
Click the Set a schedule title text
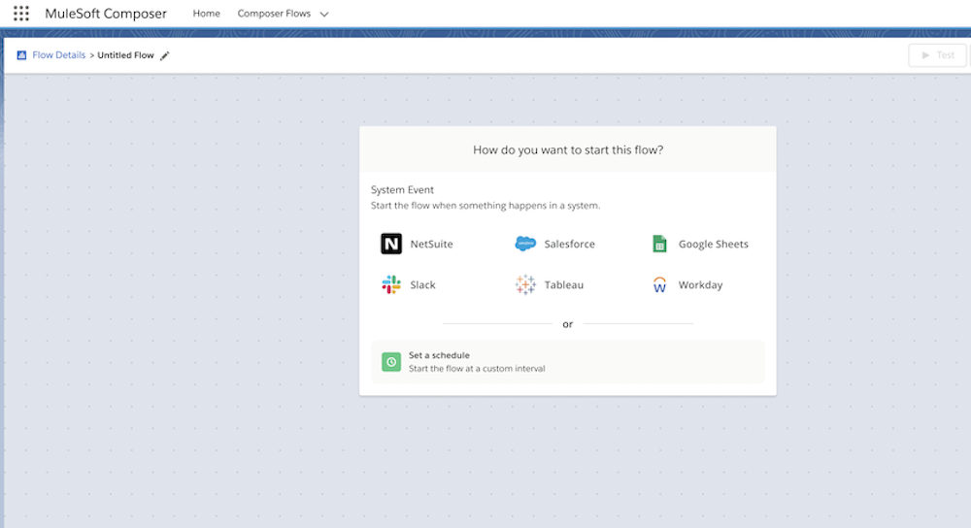tap(439, 355)
